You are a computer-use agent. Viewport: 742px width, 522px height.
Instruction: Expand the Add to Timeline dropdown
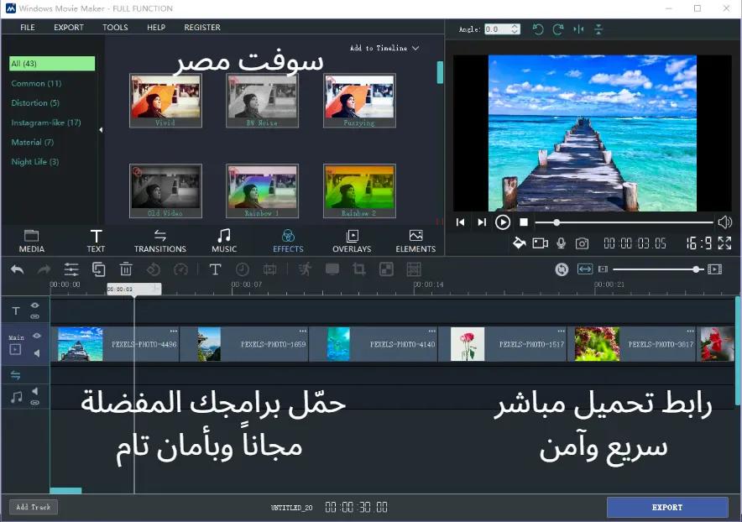coord(384,48)
